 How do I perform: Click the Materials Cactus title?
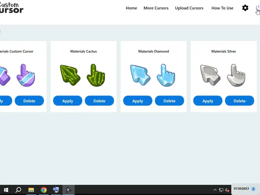pos(83,51)
